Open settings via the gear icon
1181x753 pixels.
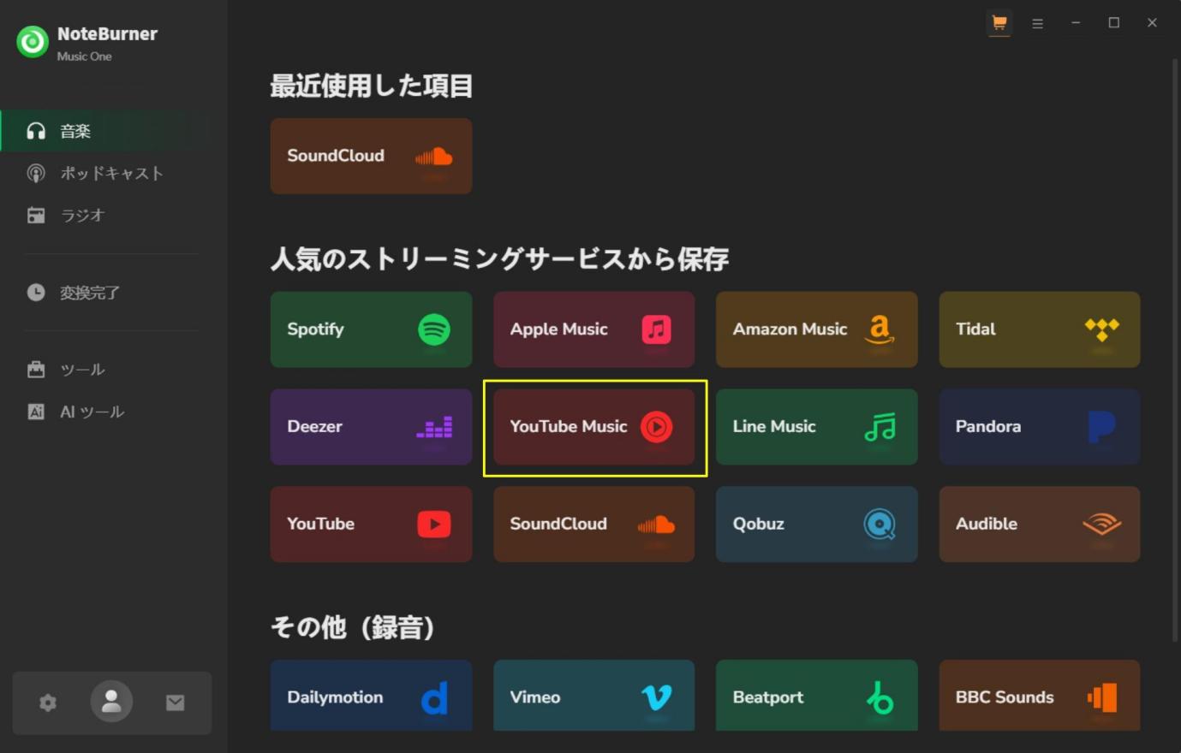(x=48, y=703)
